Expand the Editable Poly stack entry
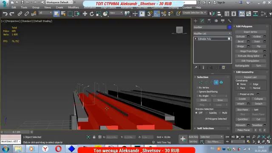Image resolution: width=272 pixels, height=153 pixels. point(195,39)
